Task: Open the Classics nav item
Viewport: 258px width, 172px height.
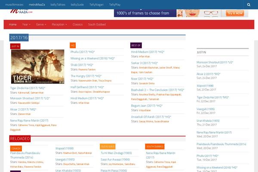Action: pyautogui.click(x=77, y=25)
